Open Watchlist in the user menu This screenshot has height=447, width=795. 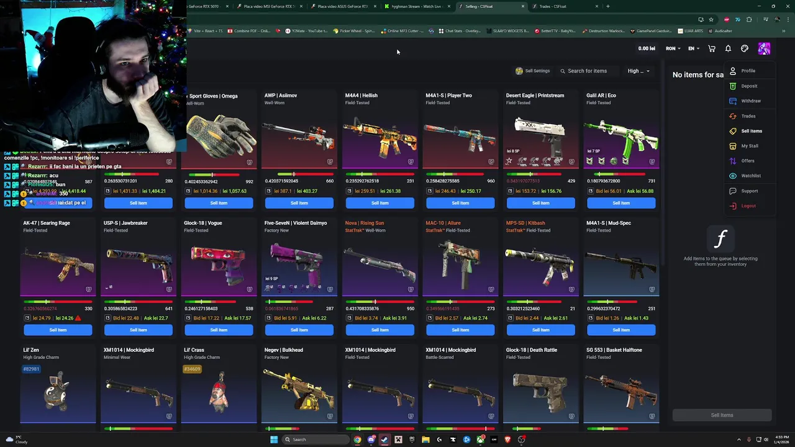point(750,176)
